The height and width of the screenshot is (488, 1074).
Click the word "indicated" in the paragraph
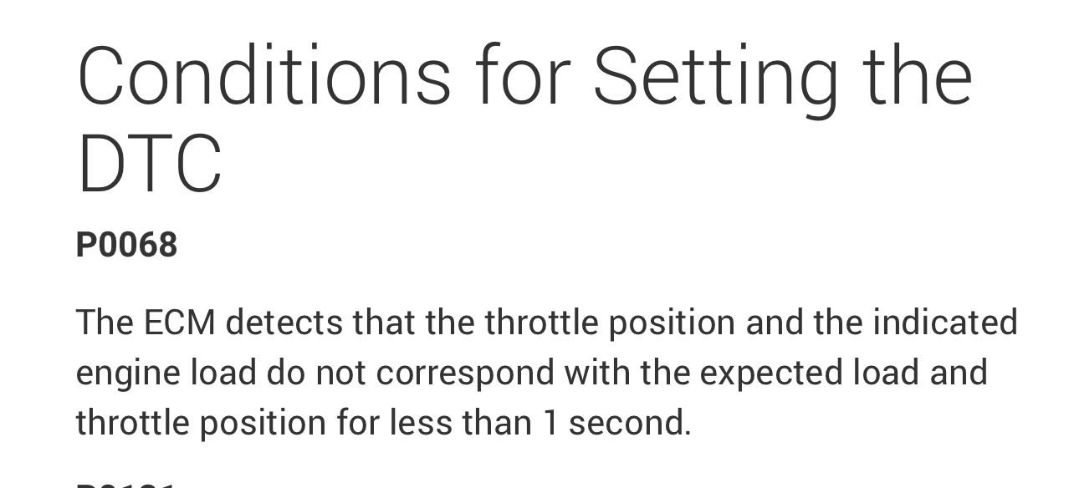pos(945,323)
